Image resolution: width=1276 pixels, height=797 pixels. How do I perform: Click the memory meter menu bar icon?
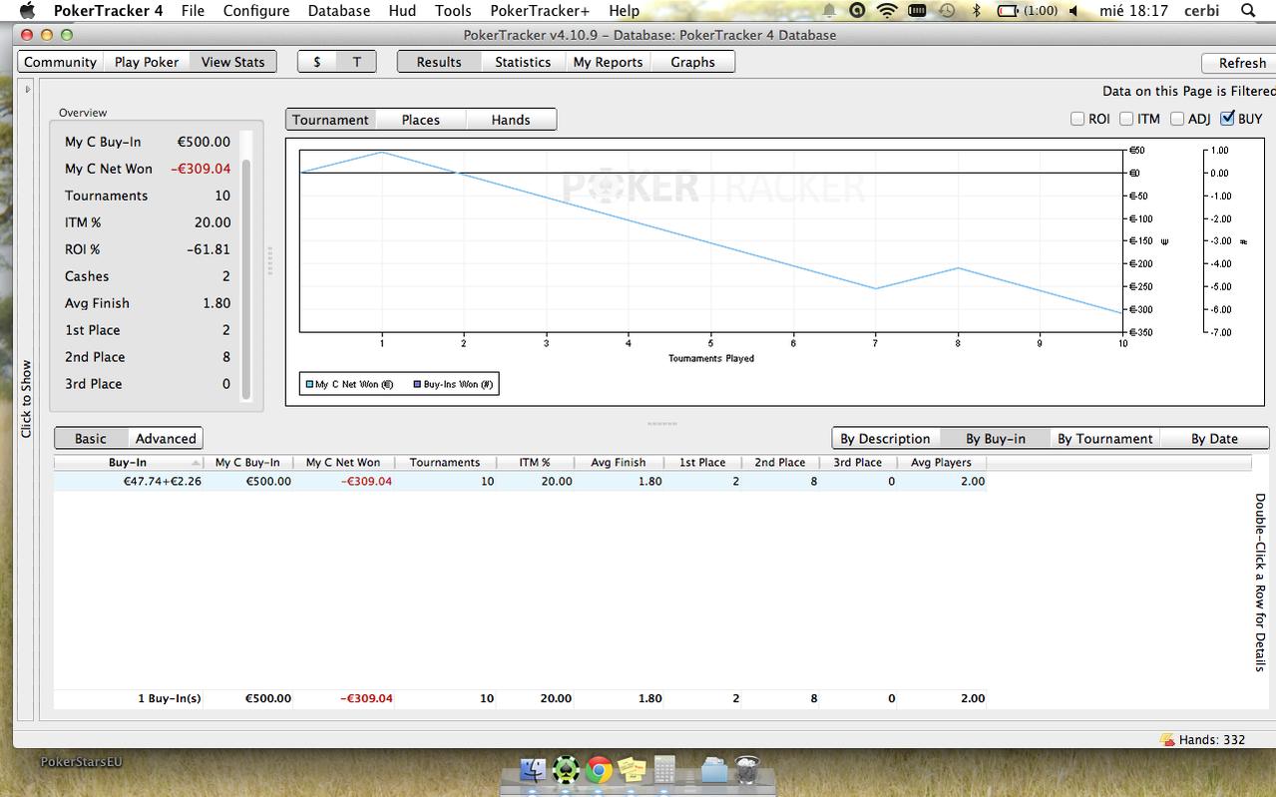(x=917, y=10)
